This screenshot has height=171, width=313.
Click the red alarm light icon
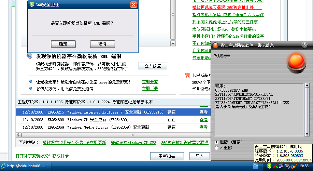(x=295, y=63)
